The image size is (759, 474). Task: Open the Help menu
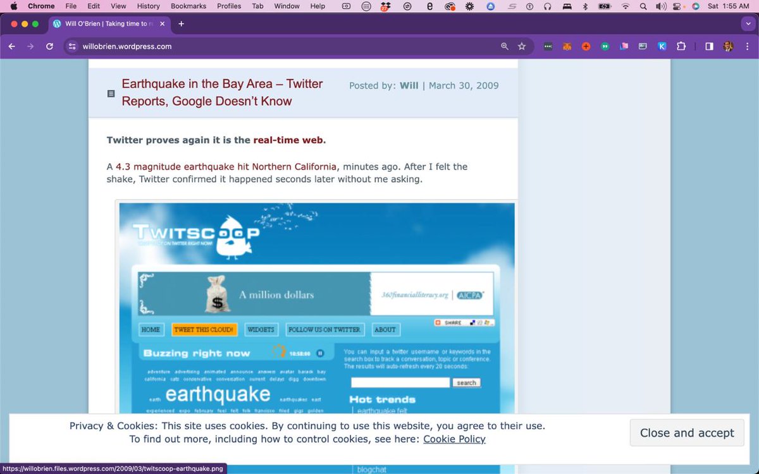pos(318,6)
